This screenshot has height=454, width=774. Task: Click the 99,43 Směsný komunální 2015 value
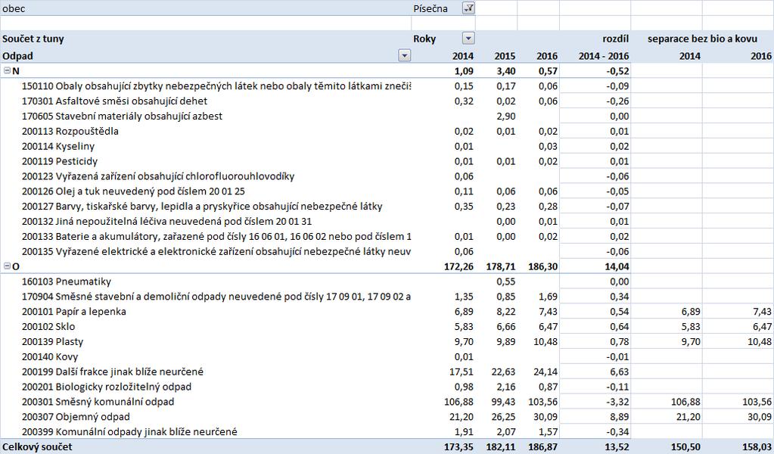(503, 402)
